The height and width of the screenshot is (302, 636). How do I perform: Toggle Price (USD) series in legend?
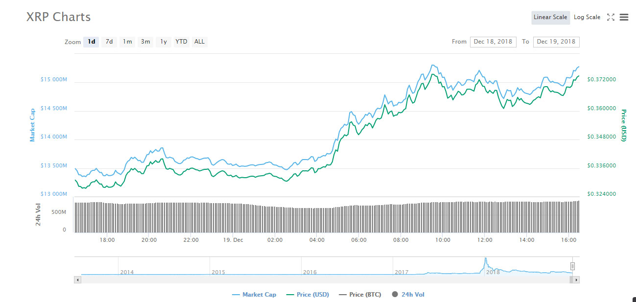pyautogui.click(x=307, y=295)
